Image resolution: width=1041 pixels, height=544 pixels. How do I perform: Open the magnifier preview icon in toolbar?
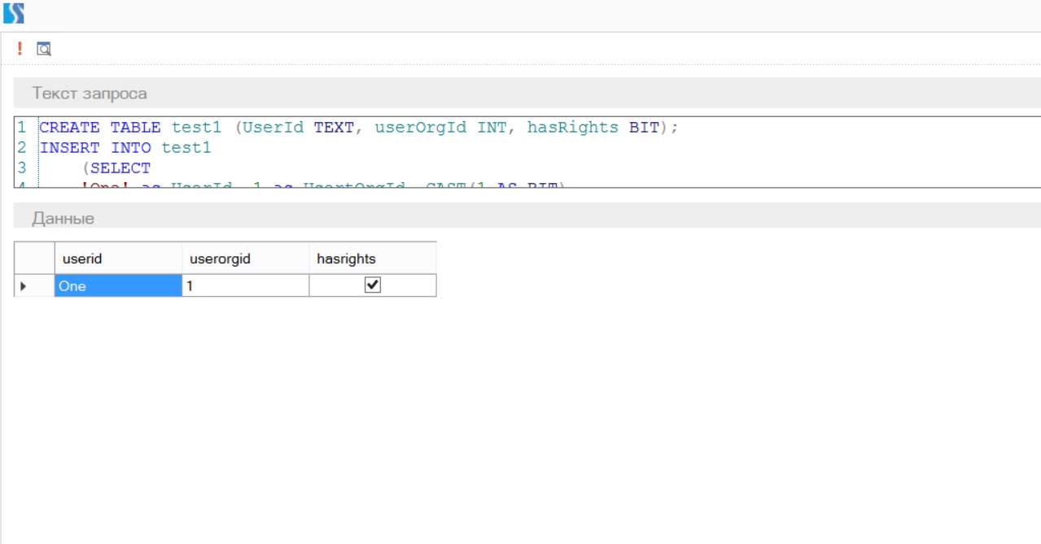[44, 50]
